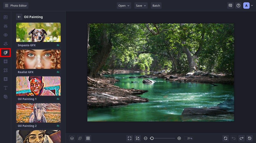The image size is (256, 143).
Task: Click the Oil Painting 2 label text
Action: click(x=27, y=126)
